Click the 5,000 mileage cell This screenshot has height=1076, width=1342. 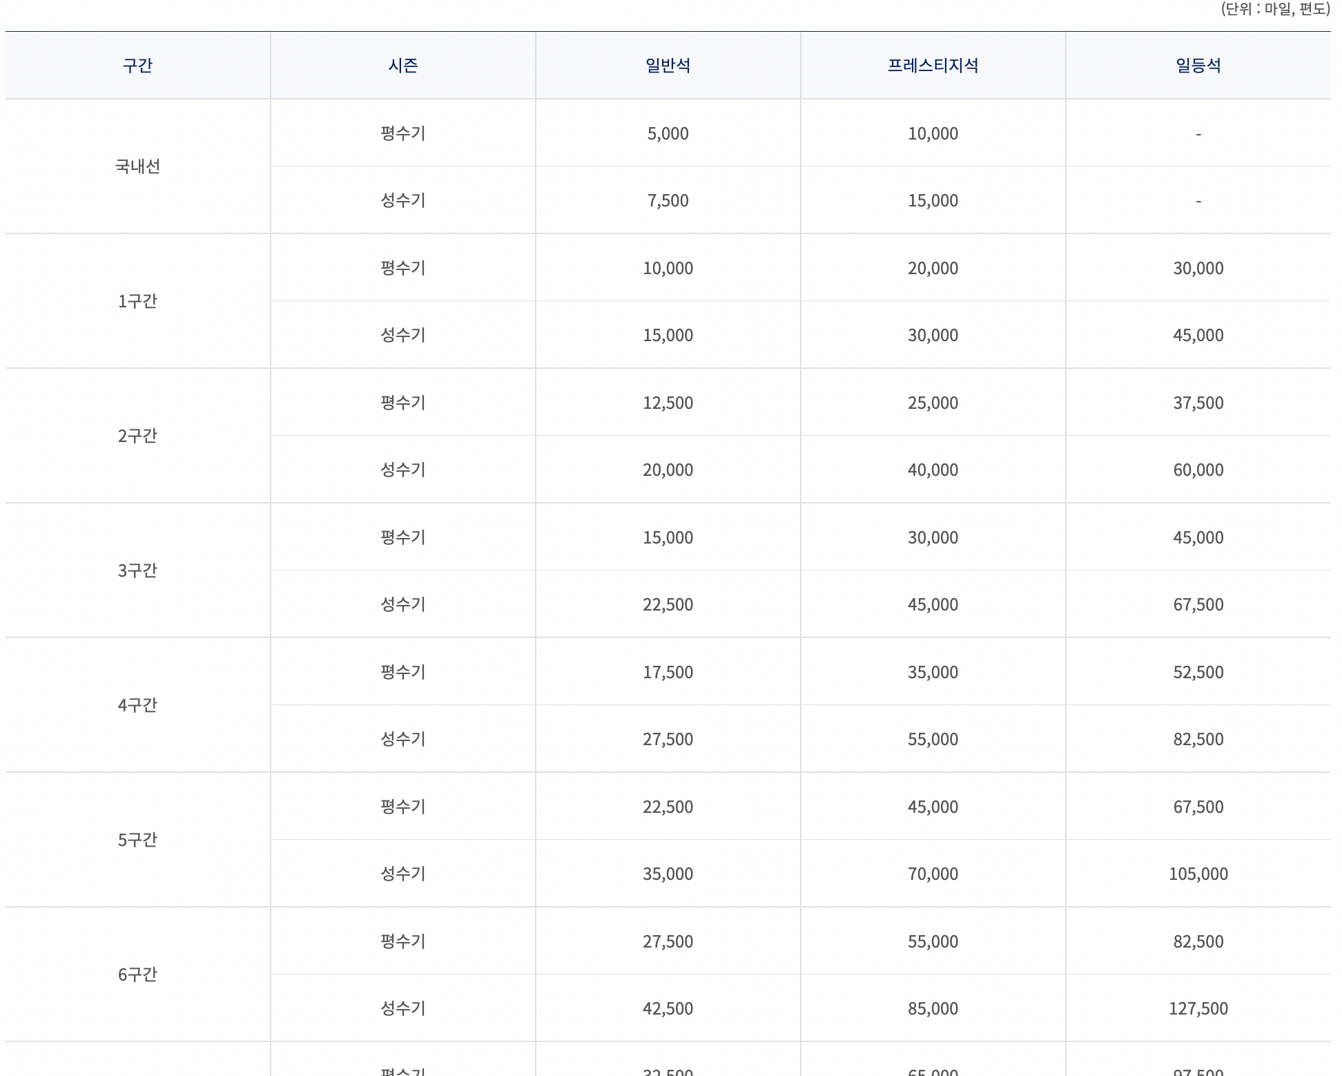tap(668, 133)
